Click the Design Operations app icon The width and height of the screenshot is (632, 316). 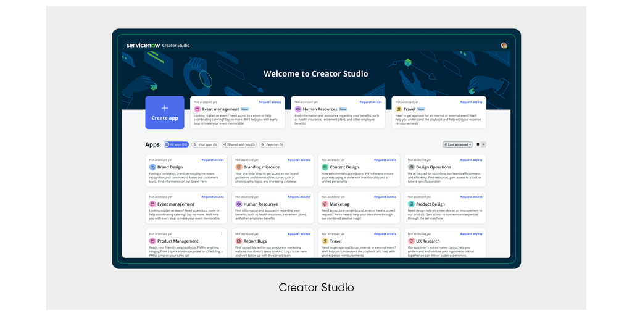pyautogui.click(x=411, y=167)
